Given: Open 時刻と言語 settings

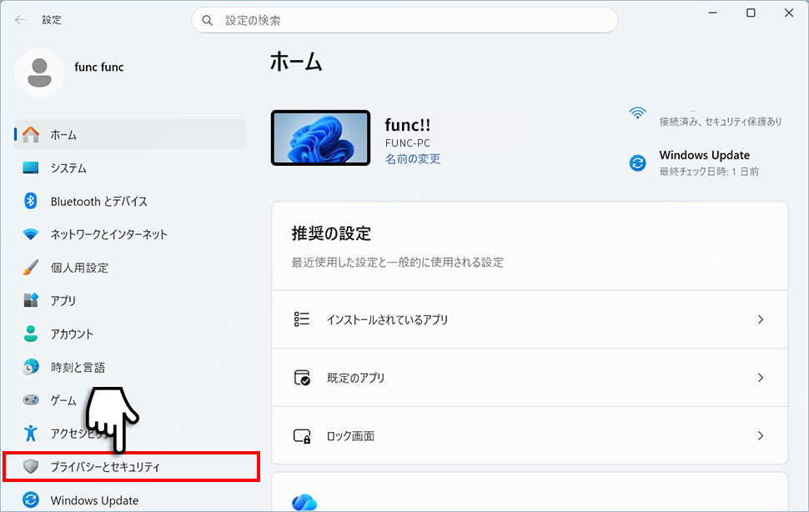Looking at the screenshot, I should pos(130,367).
